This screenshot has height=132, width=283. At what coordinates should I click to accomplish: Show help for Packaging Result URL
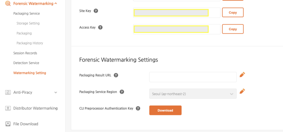(116, 75)
